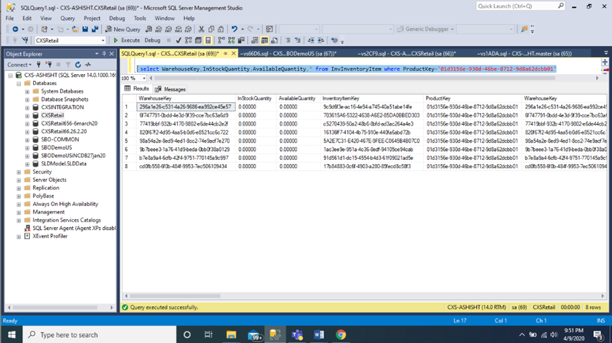Click the Database Engine Query icon
This screenshot has height=343, width=612.
click(149, 29)
